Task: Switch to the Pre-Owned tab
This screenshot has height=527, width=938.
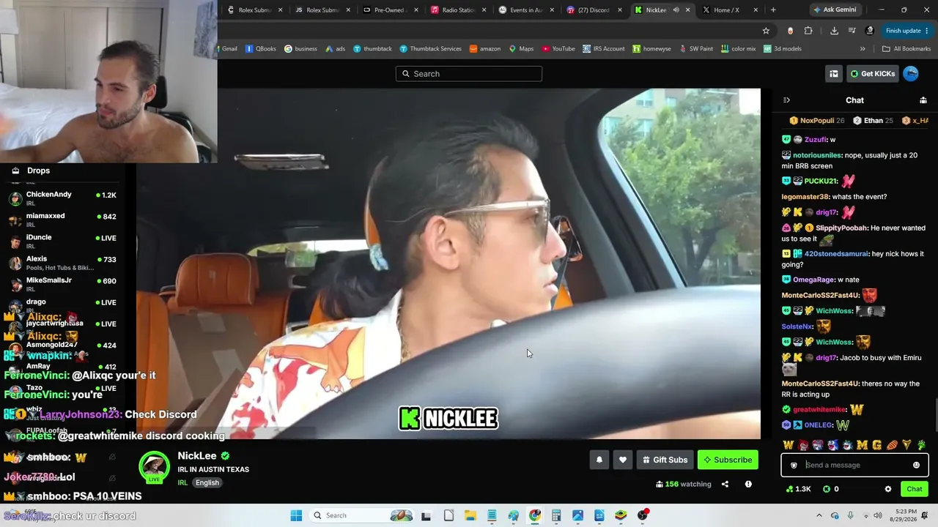Action: [x=391, y=10]
